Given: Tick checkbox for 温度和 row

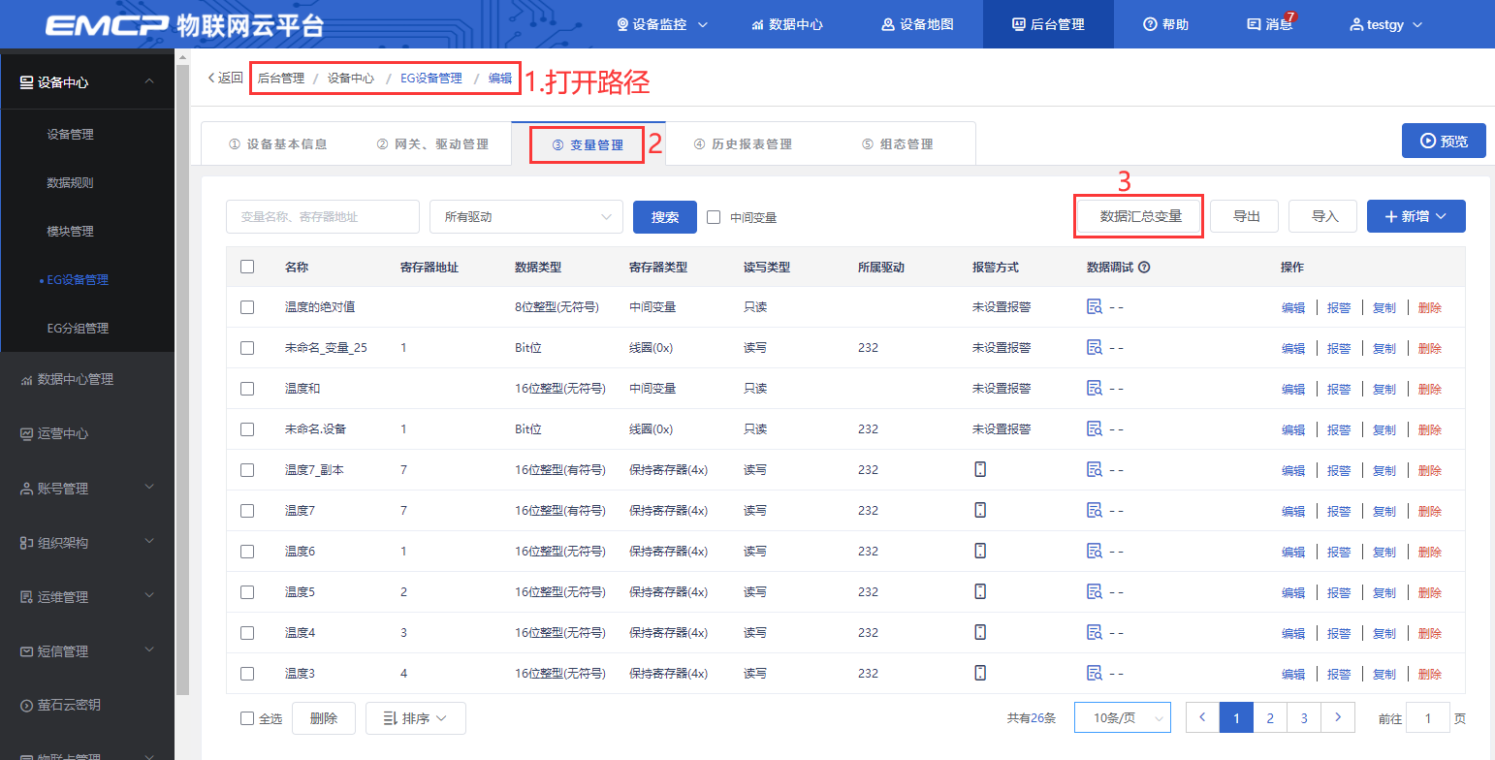Looking at the screenshot, I should coord(247,389).
